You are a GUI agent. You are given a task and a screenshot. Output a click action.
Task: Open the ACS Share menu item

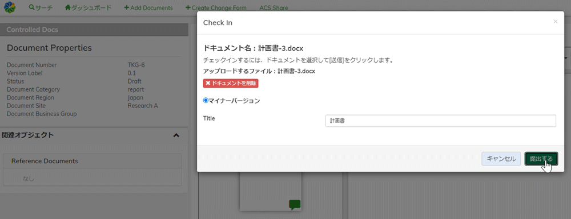point(274,7)
